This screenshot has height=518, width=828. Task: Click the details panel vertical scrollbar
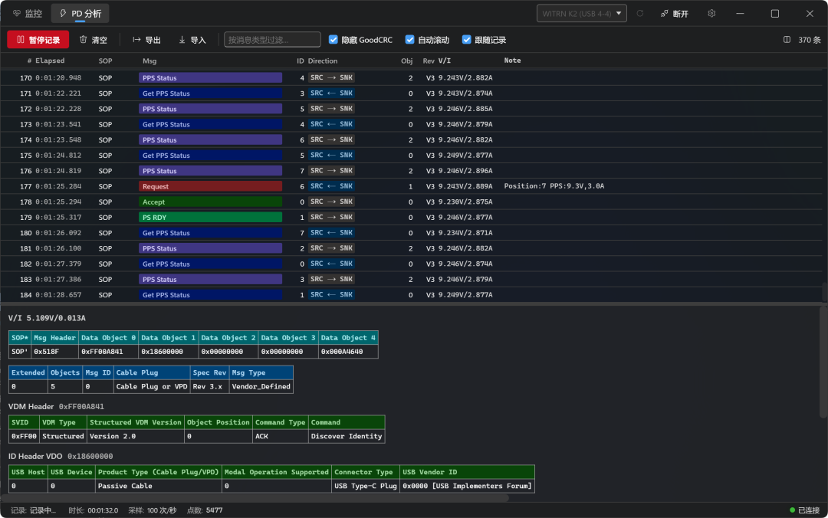[823, 362]
